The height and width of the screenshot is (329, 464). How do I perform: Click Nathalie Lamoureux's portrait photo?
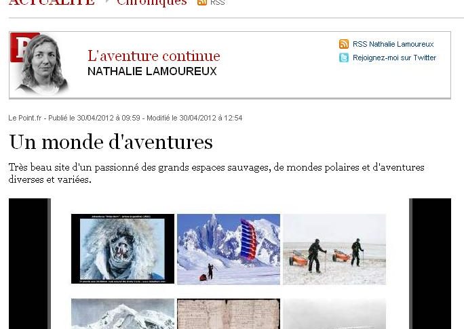(x=42, y=64)
